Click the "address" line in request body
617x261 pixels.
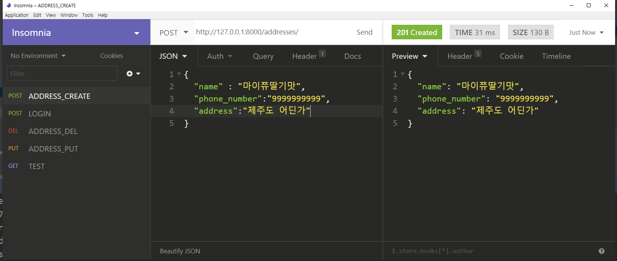pos(252,111)
